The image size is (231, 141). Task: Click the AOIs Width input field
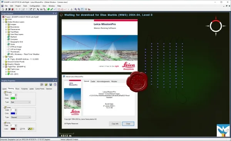[x=13, y=126]
